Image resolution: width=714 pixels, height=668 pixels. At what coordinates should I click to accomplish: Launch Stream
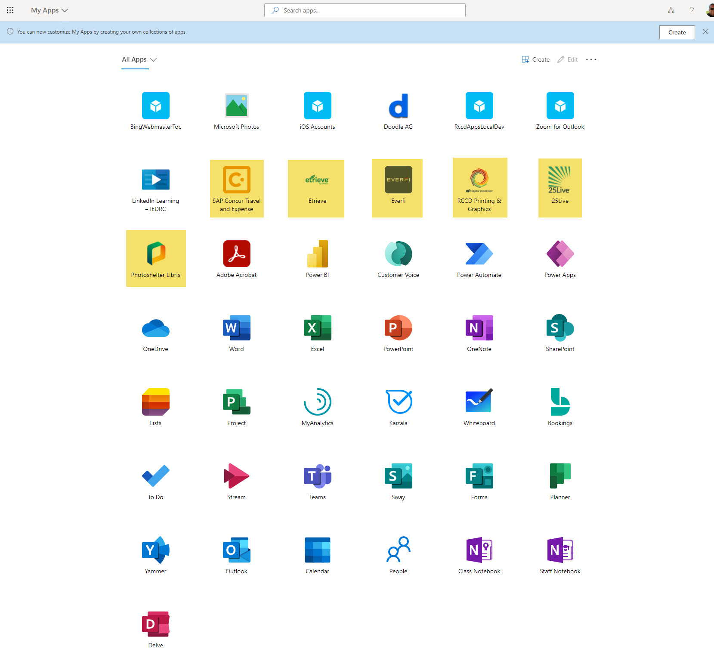pyautogui.click(x=237, y=482)
